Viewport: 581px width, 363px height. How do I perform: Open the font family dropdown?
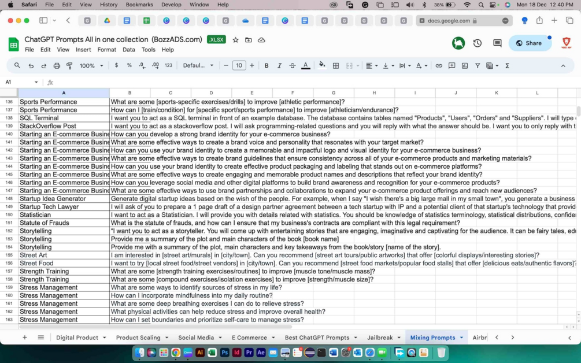tap(198, 65)
